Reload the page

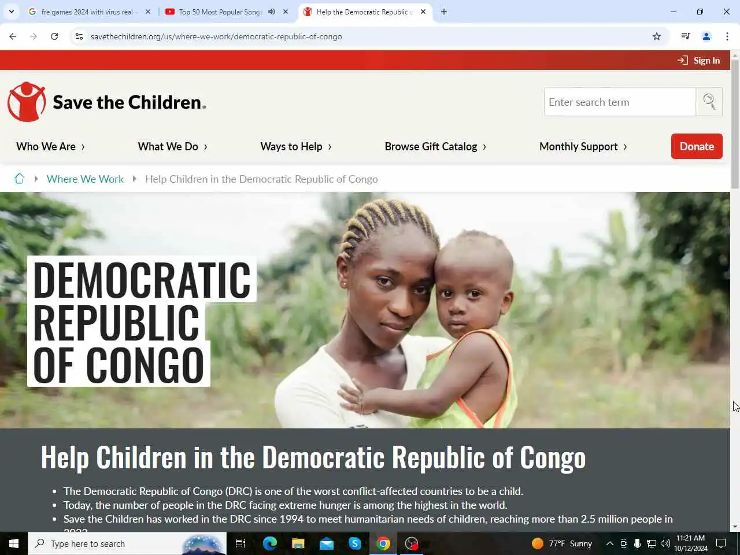click(x=54, y=36)
